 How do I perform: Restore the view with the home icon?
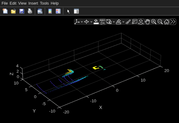(x=166, y=22)
